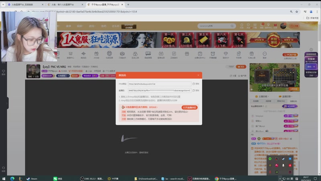Open the music note toolbar icon
Viewport: 321px width, 181px height.
[x=174, y=55]
